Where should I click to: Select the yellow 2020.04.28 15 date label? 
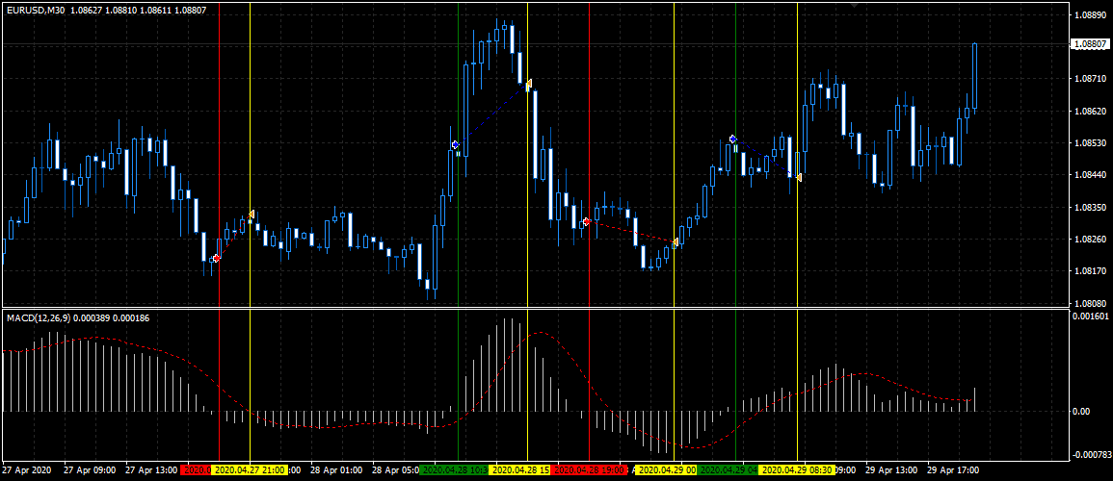click(520, 469)
